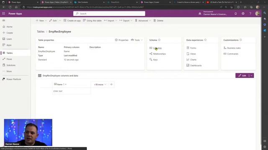Click the browser address bar
The height and width of the screenshot is (150, 268).
tap(120, 7)
